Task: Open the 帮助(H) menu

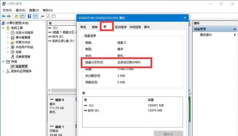Action: coord(48,10)
